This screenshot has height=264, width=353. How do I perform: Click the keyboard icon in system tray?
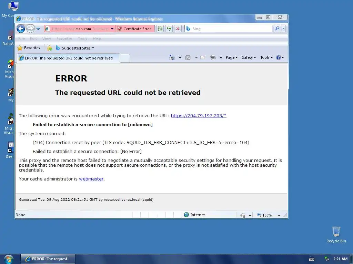click(x=312, y=259)
